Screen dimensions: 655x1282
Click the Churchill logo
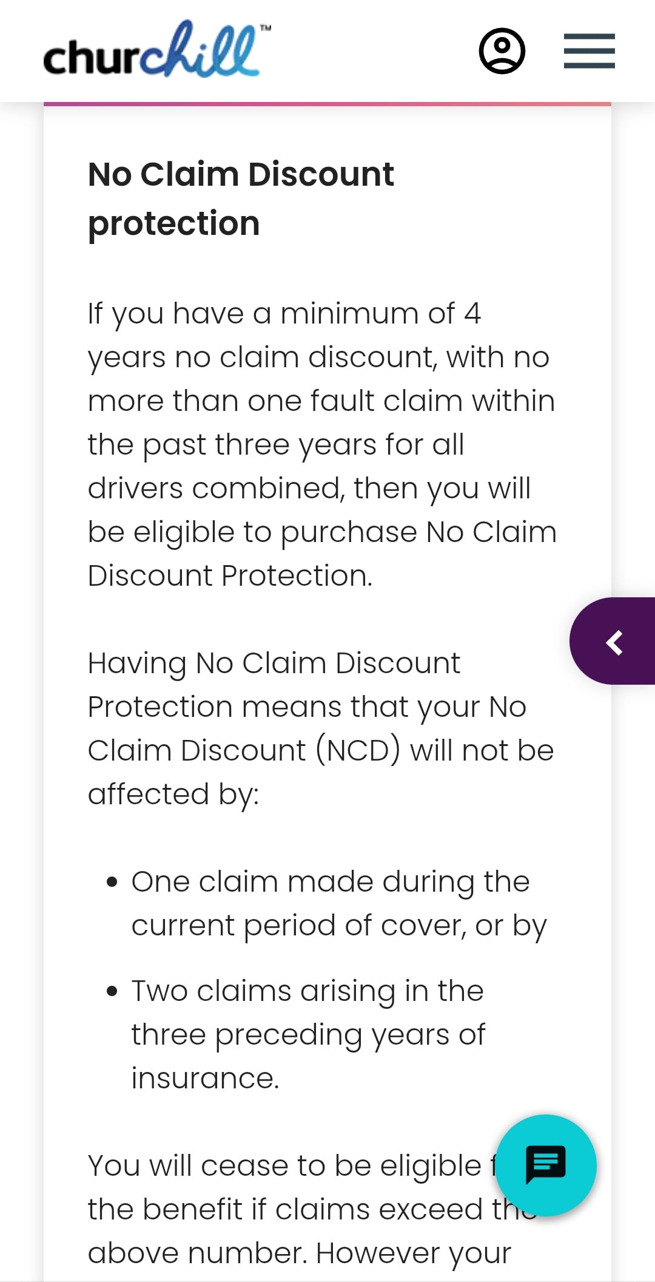pos(152,51)
